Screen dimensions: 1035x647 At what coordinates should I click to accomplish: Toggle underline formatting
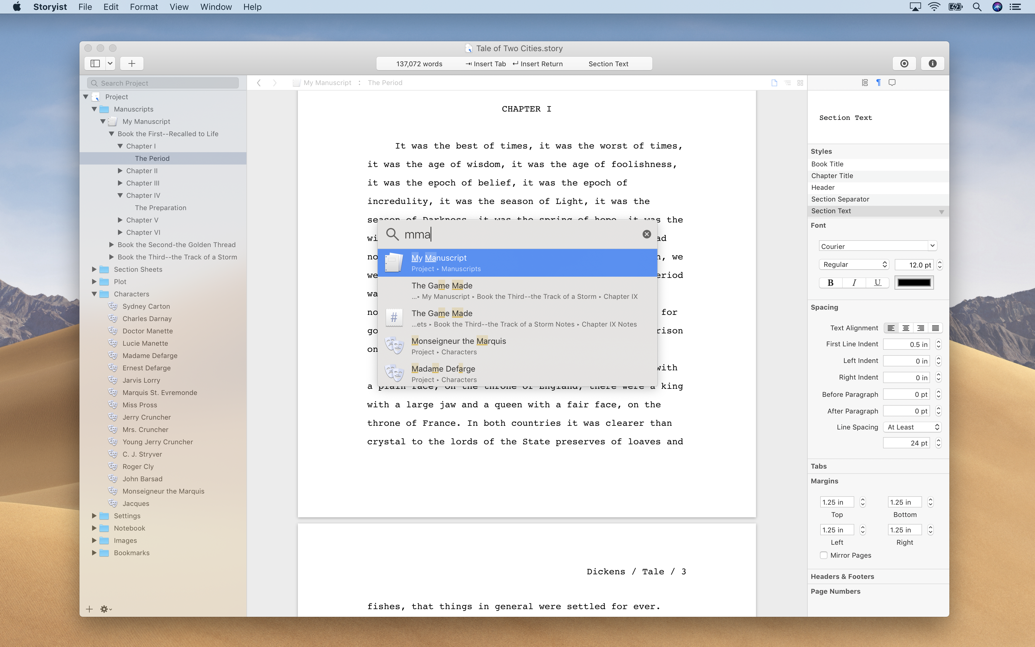pyautogui.click(x=878, y=283)
